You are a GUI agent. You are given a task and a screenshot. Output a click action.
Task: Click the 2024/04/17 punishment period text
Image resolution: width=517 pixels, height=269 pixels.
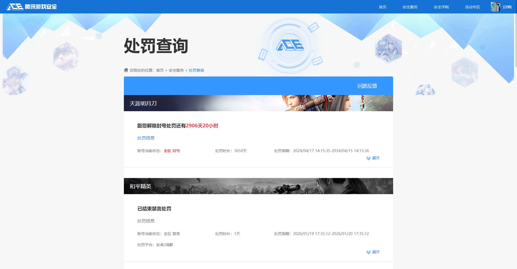pyautogui.click(x=322, y=151)
